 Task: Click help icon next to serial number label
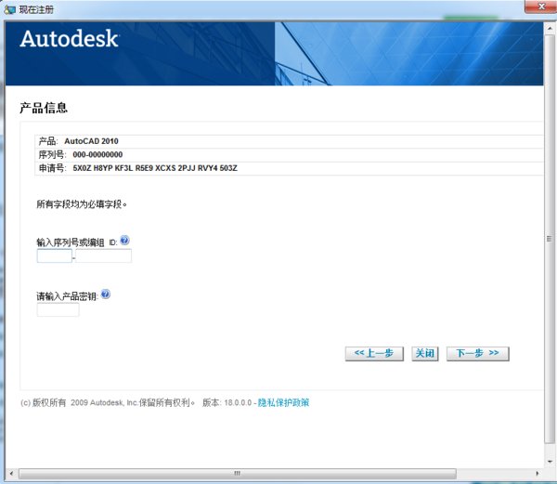tap(124, 241)
